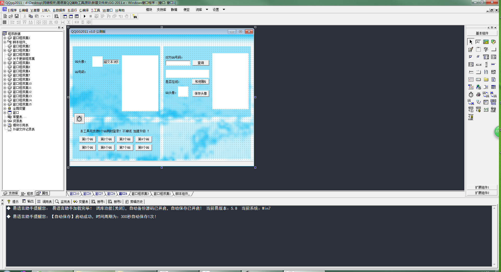Select the Hyperlink (globe) component tool
Image resolution: width=501 pixels, height=272 pixels.
[478, 87]
